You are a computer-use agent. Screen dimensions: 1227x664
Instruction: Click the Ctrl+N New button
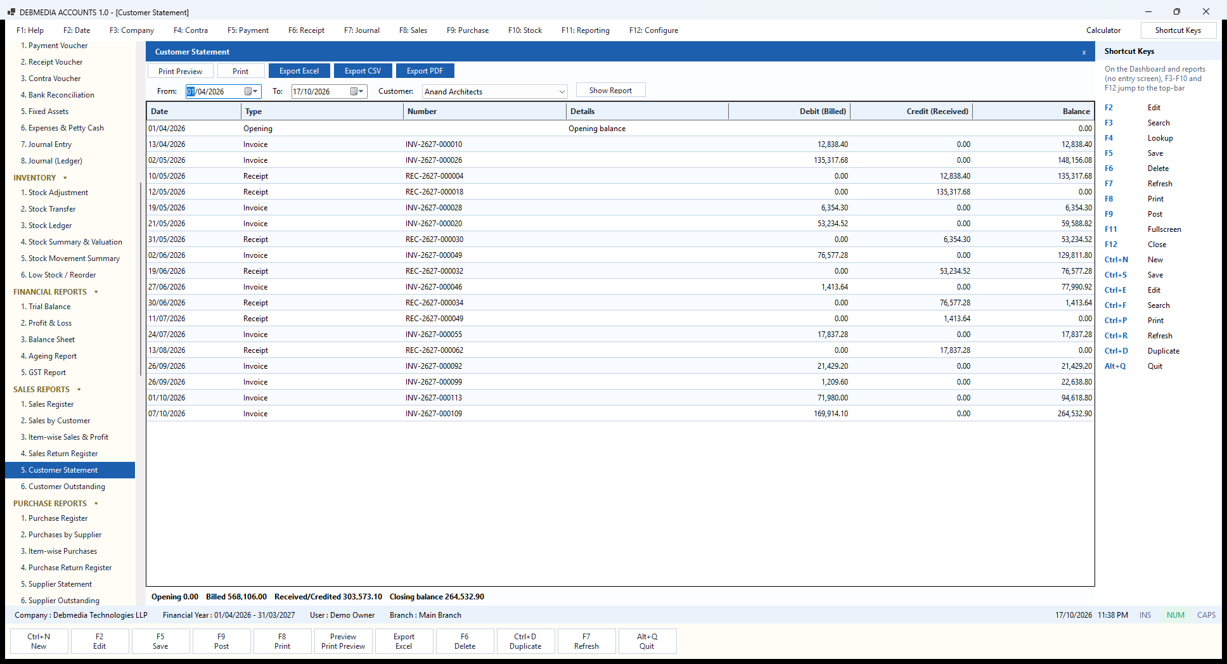click(x=39, y=641)
